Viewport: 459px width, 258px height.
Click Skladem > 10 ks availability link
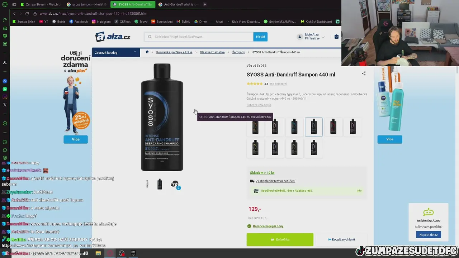(x=262, y=173)
